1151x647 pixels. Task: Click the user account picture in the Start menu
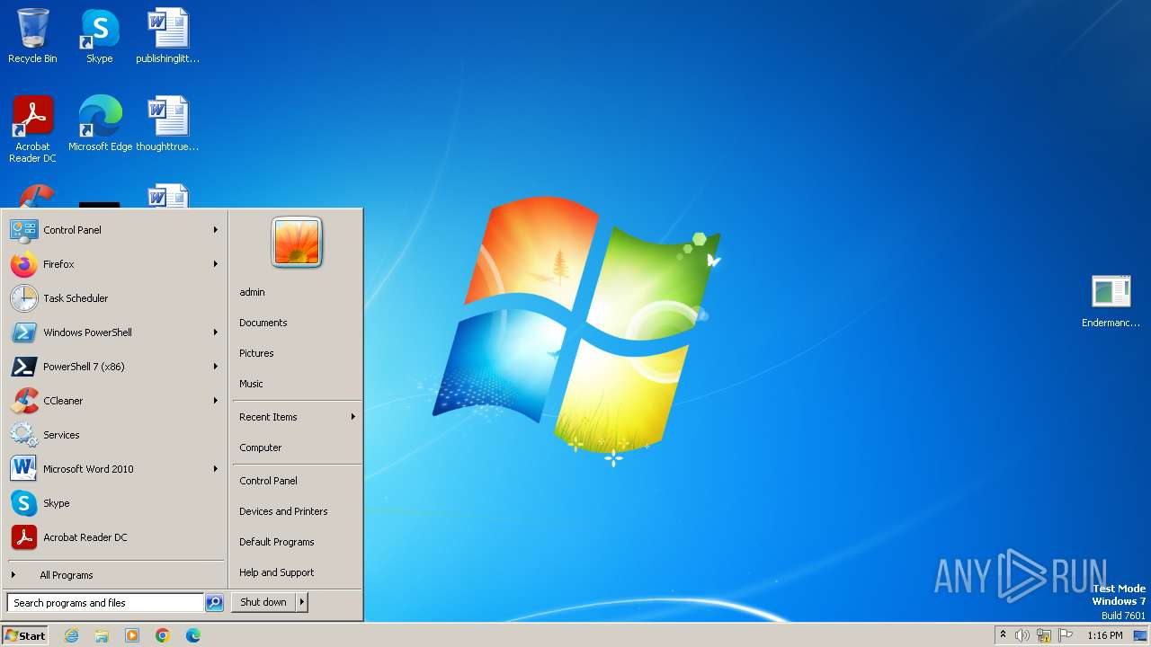tap(297, 243)
